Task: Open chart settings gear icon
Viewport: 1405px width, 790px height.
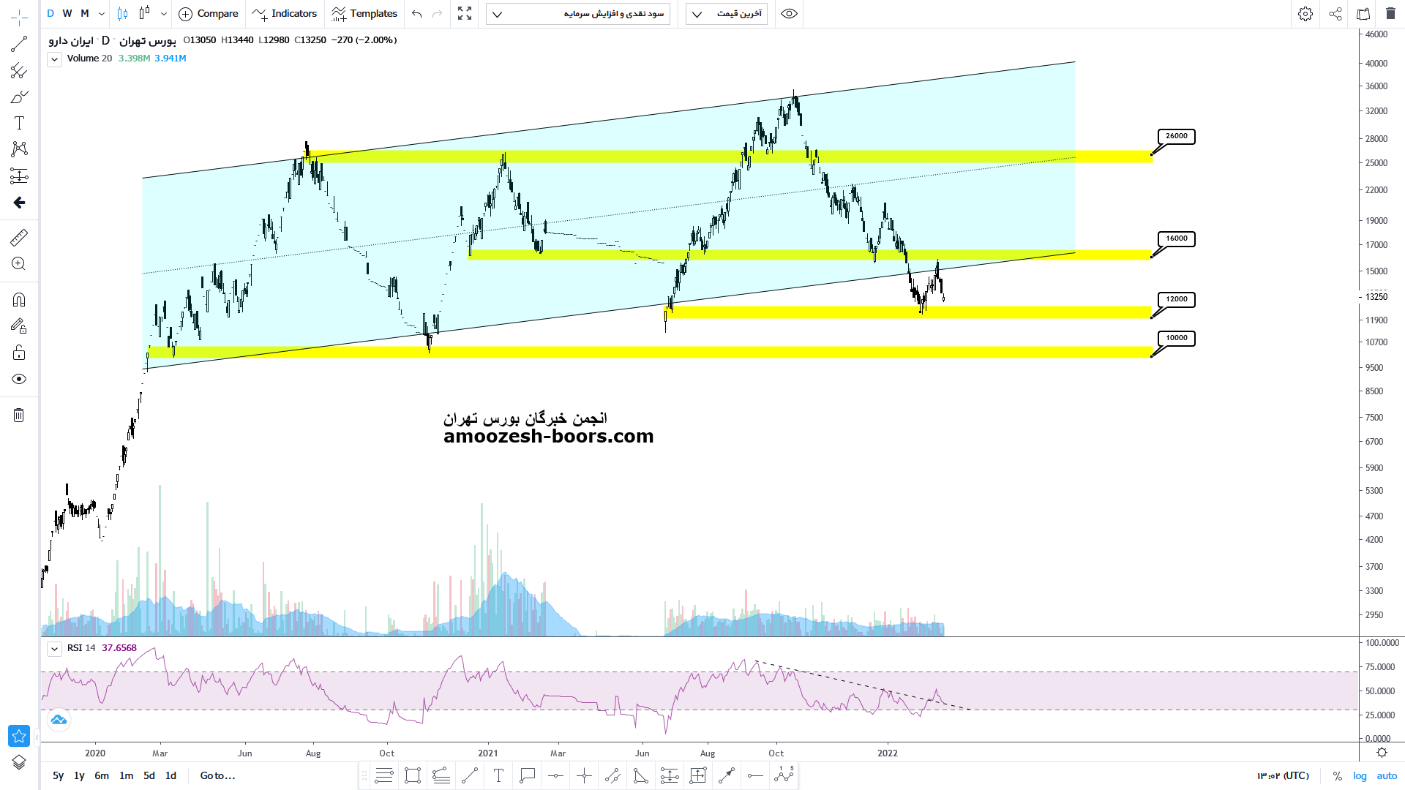Action: [1305, 14]
